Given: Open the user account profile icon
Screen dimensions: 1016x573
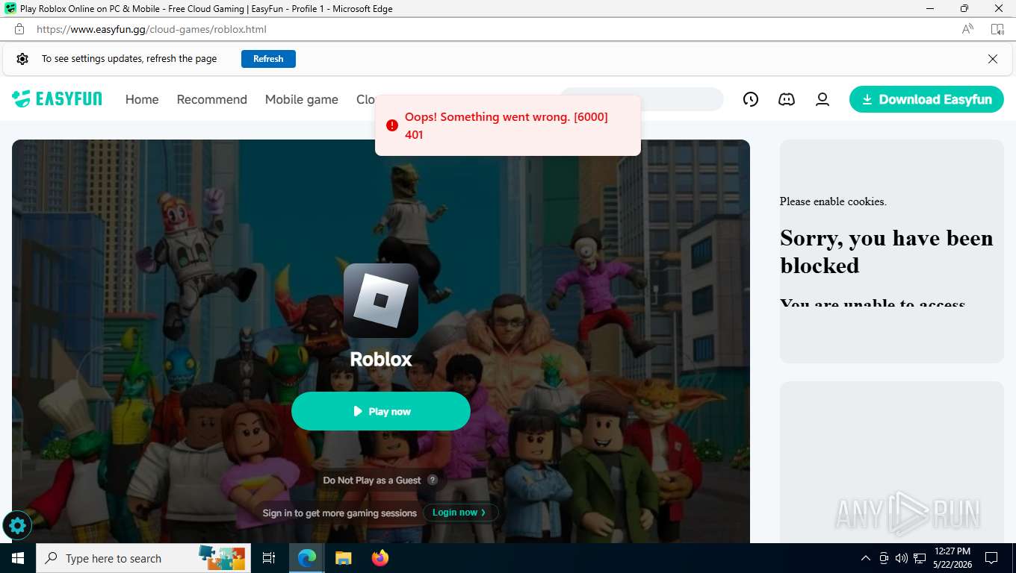Looking at the screenshot, I should coord(823,99).
